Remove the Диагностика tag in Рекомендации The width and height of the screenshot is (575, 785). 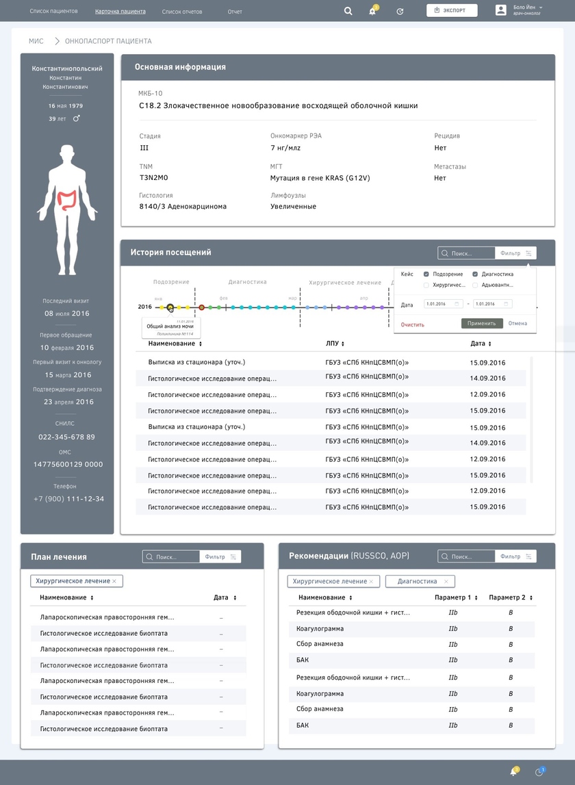(x=446, y=581)
